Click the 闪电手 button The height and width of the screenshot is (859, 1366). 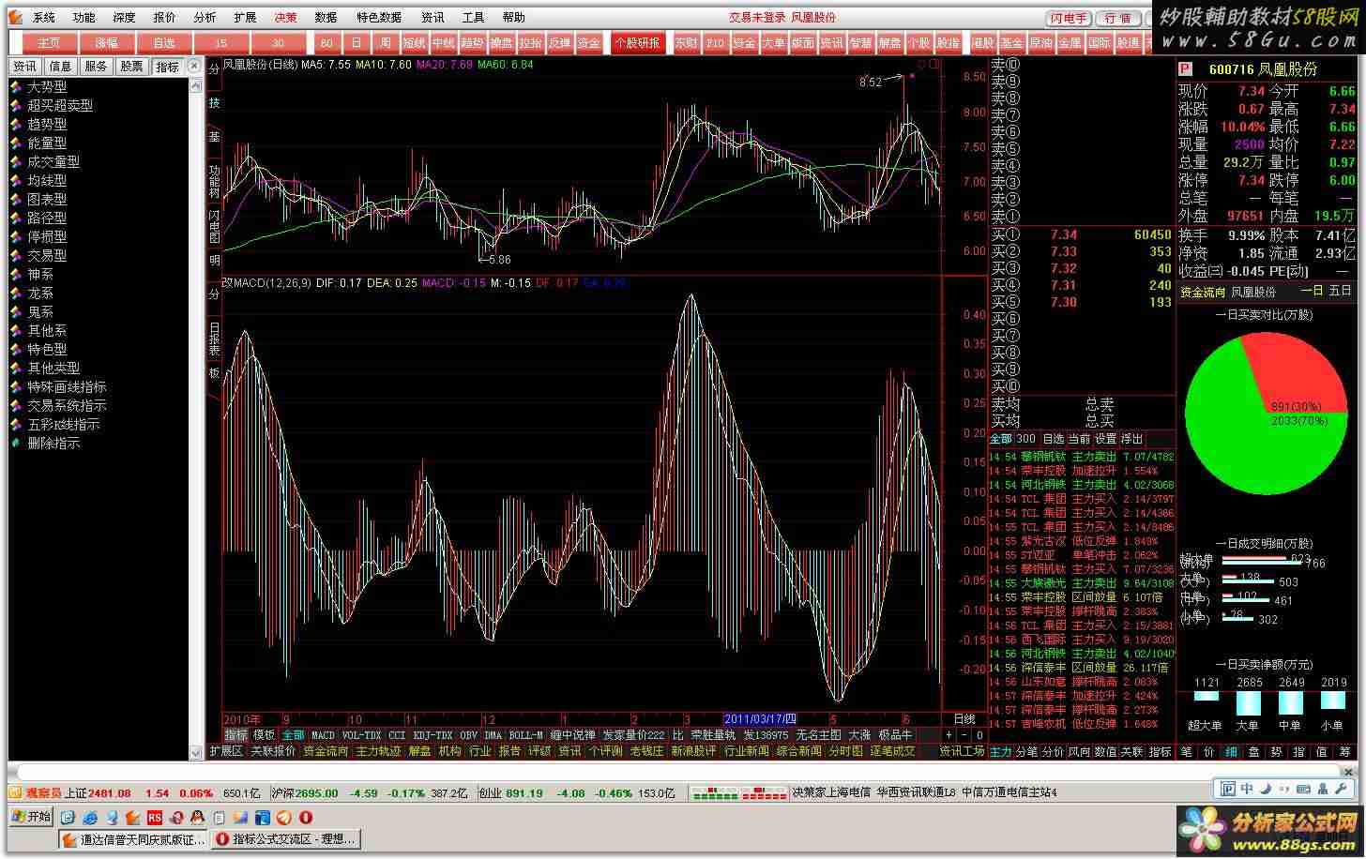tap(1069, 18)
